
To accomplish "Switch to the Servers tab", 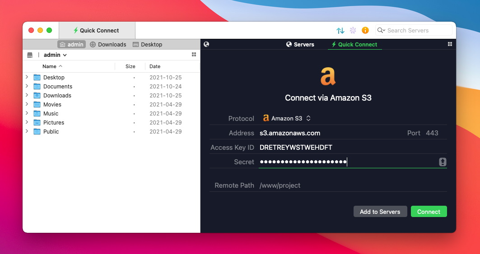I will [x=300, y=44].
